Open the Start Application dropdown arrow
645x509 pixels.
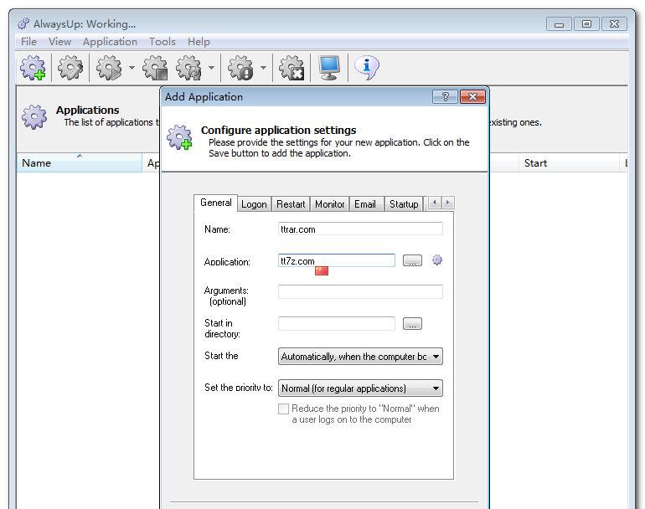pyautogui.click(x=132, y=68)
